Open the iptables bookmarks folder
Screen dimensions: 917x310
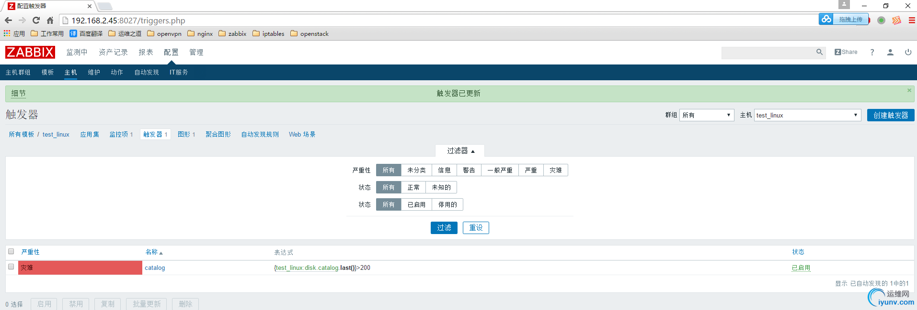pyautogui.click(x=268, y=33)
